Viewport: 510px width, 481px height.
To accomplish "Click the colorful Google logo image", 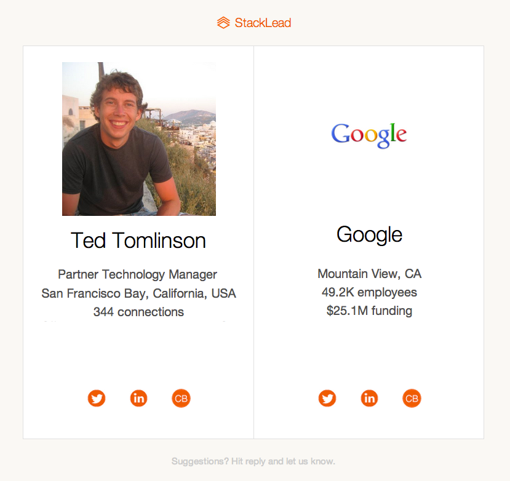I will coord(369,135).
